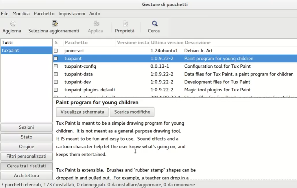Open the Impostazioni menu
The width and height of the screenshot is (297, 188).
pyautogui.click(x=72, y=14)
